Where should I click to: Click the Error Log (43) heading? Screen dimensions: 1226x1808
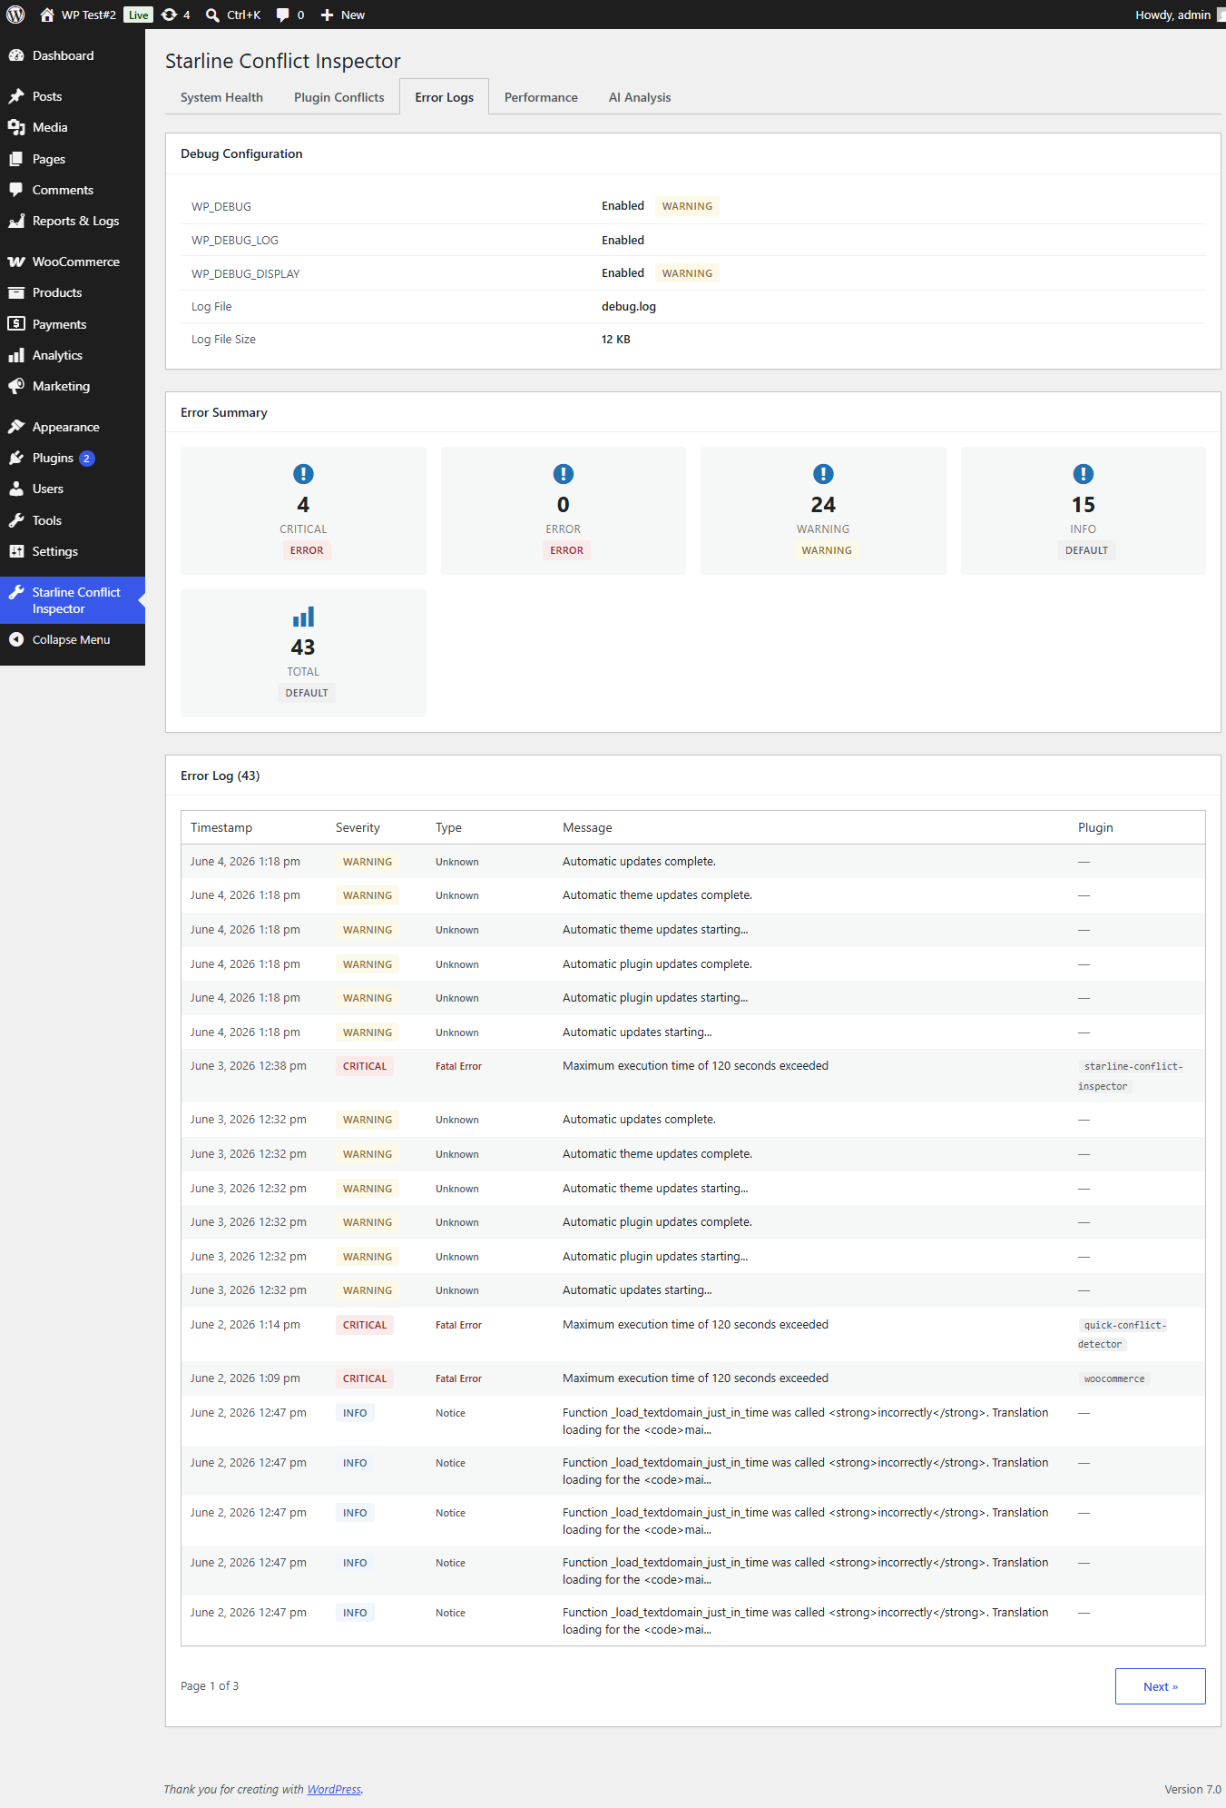pyautogui.click(x=221, y=776)
